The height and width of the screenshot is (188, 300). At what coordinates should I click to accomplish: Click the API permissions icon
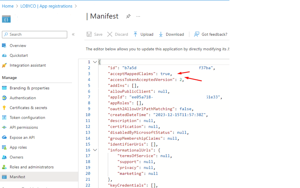coord(4,127)
